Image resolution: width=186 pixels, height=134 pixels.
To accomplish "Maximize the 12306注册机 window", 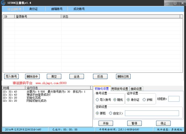I will (175, 3).
